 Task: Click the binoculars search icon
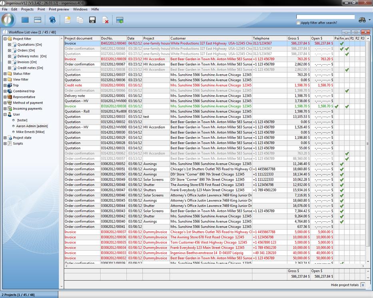pos(362,20)
